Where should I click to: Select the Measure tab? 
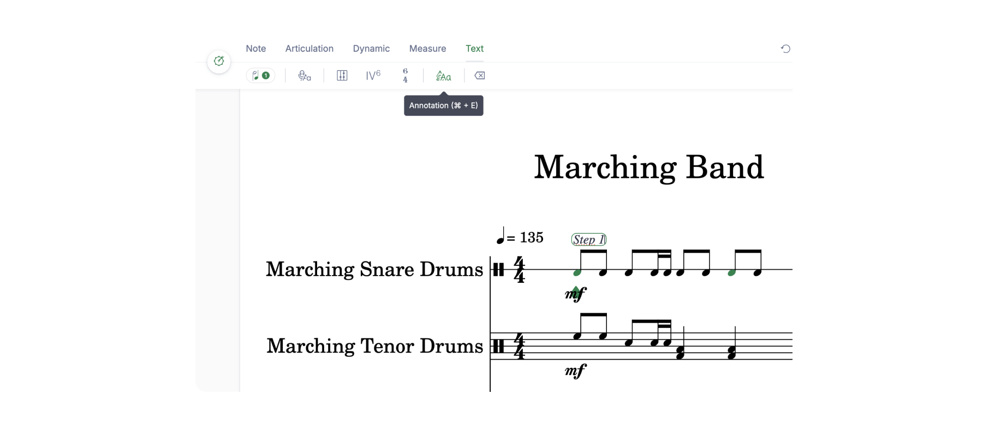click(427, 49)
